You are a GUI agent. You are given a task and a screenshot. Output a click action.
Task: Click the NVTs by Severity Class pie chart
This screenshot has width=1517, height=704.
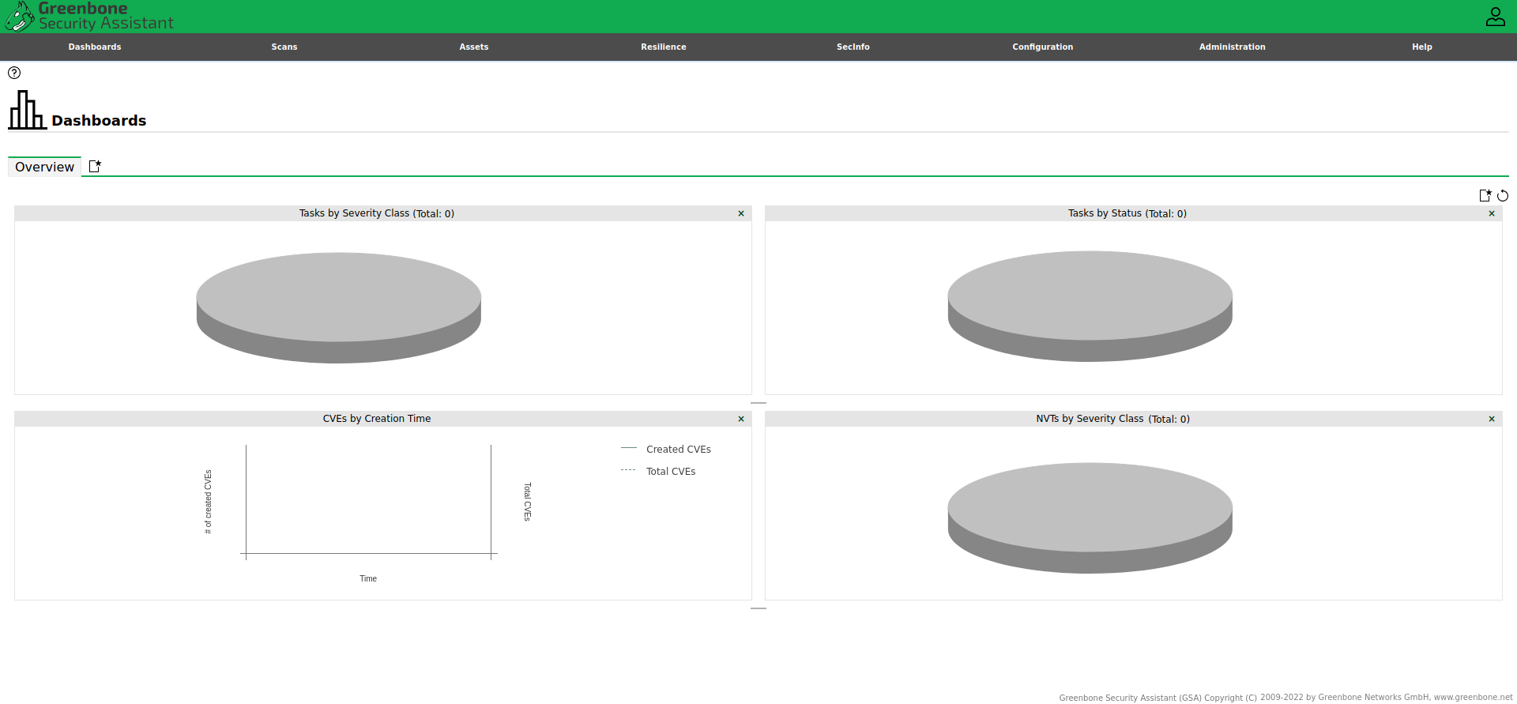click(1090, 518)
